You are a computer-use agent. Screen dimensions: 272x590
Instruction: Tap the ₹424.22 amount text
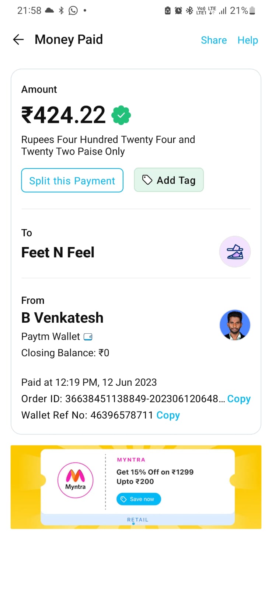[63, 115]
